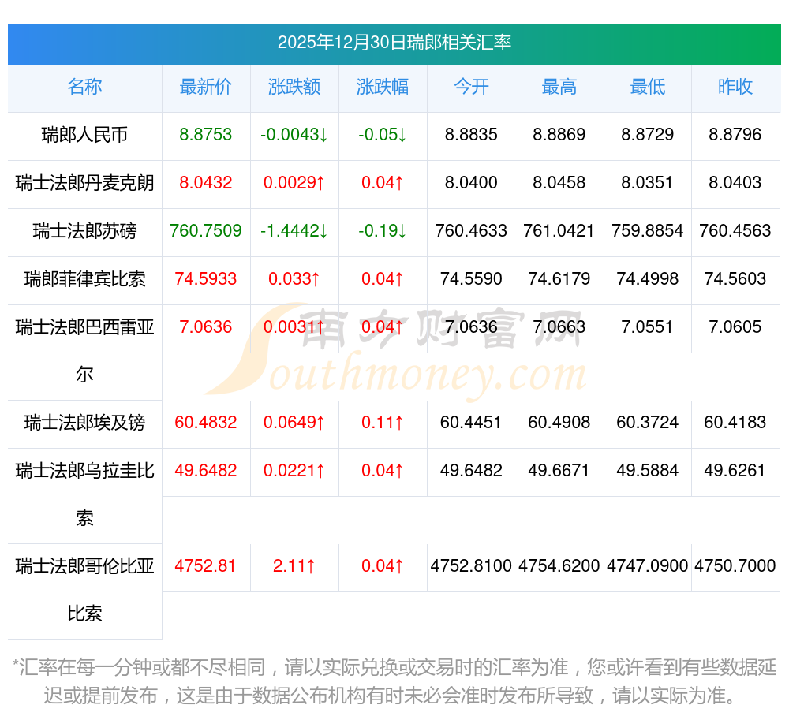Click the 昨收 column header
Image resolution: width=789 pixels, height=720 pixels.
(x=735, y=87)
